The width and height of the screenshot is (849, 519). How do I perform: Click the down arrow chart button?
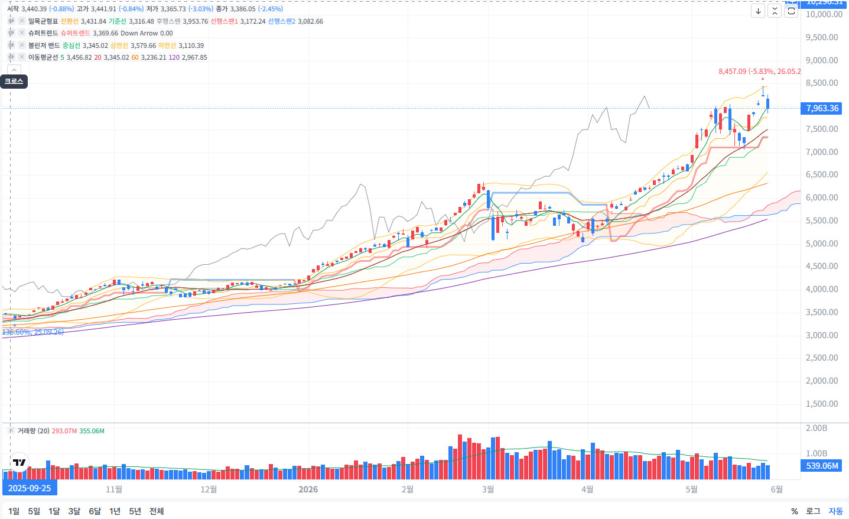(x=758, y=11)
